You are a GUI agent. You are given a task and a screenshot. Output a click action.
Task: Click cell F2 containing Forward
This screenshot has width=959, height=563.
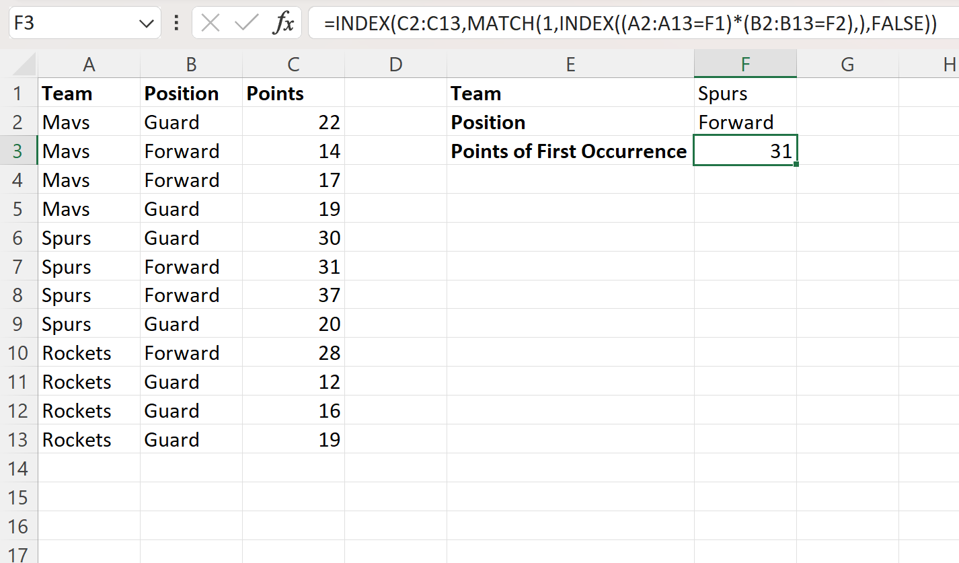tap(745, 122)
